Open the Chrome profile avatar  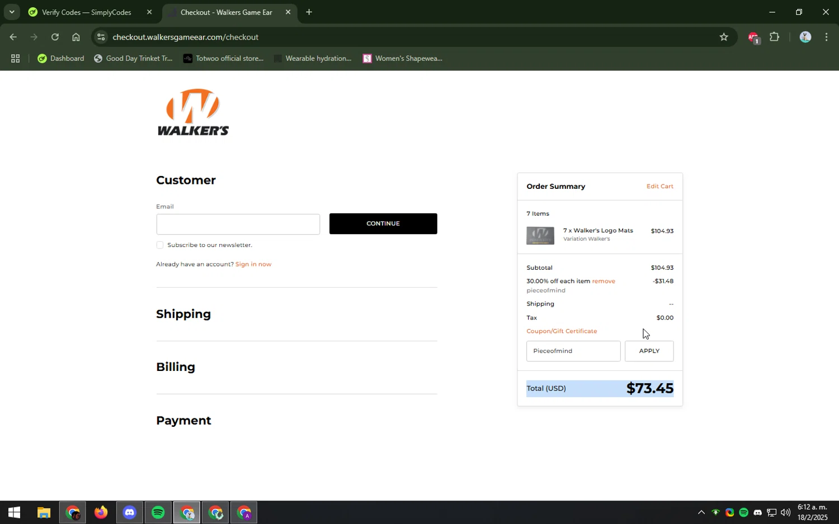(805, 37)
